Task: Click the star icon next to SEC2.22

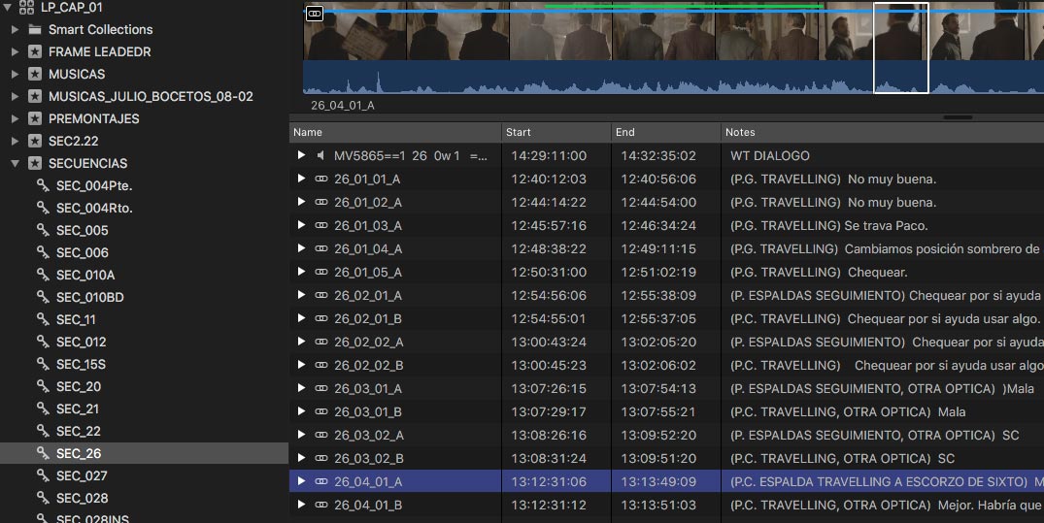Action: click(35, 141)
